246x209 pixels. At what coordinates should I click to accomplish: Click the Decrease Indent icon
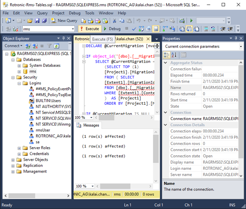pyautogui.click(x=223, y=29)
